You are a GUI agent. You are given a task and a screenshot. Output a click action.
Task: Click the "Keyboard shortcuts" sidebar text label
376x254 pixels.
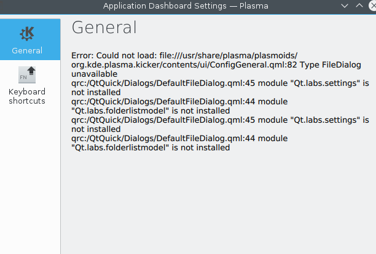27,96
